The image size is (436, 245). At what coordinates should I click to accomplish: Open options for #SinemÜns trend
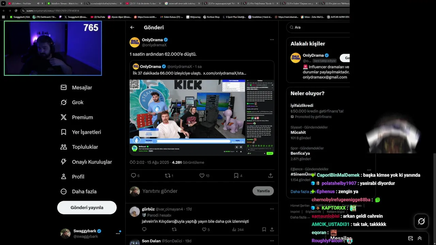tap(369, 169)
